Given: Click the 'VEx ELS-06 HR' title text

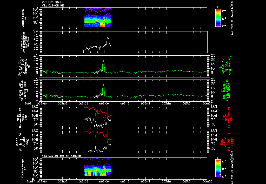Looking at the screenshot, I should [52, 5].
